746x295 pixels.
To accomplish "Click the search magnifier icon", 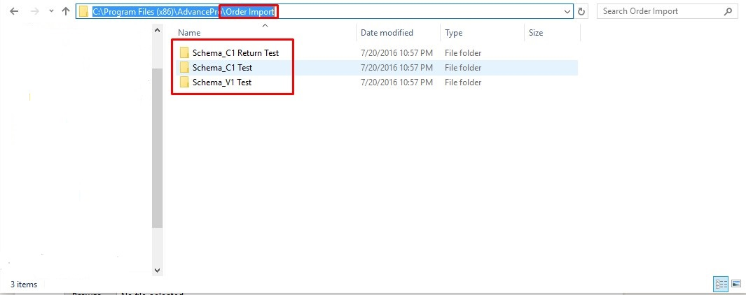I will pos(730,12).
